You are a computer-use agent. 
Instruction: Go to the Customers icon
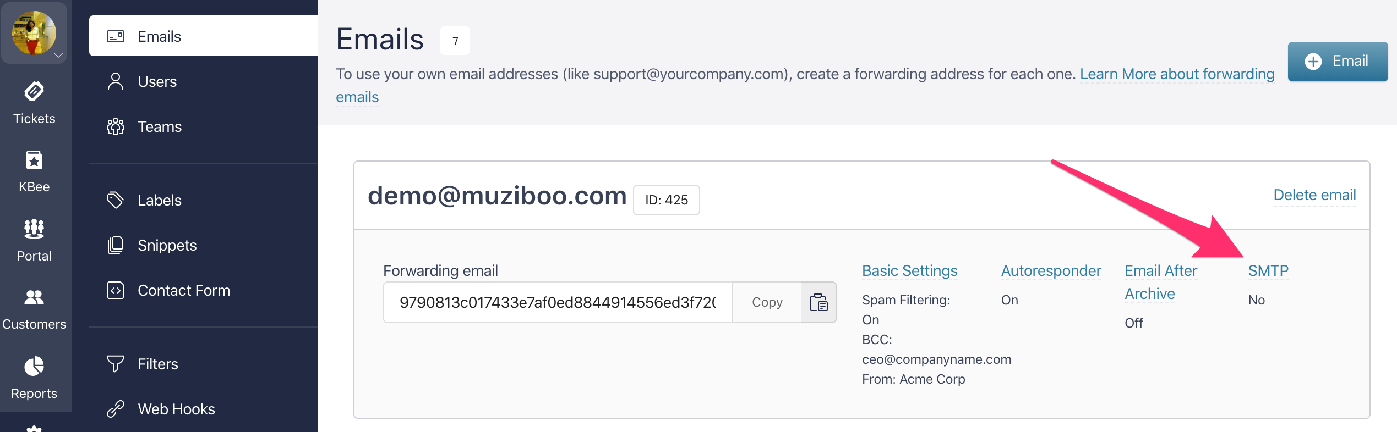(x=34, y=297)
